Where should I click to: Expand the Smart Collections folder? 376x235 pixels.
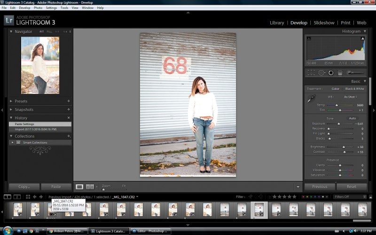(x=13, y=142)
